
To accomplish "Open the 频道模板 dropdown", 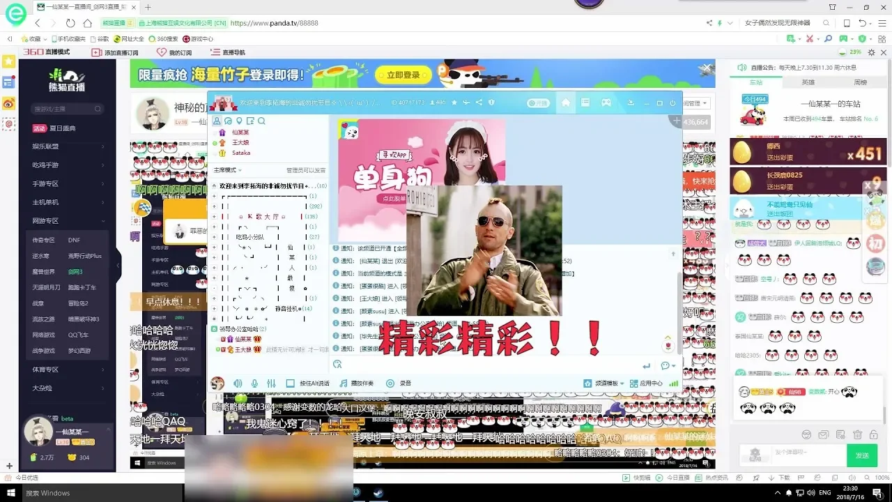I will click(x=603, y=383).
